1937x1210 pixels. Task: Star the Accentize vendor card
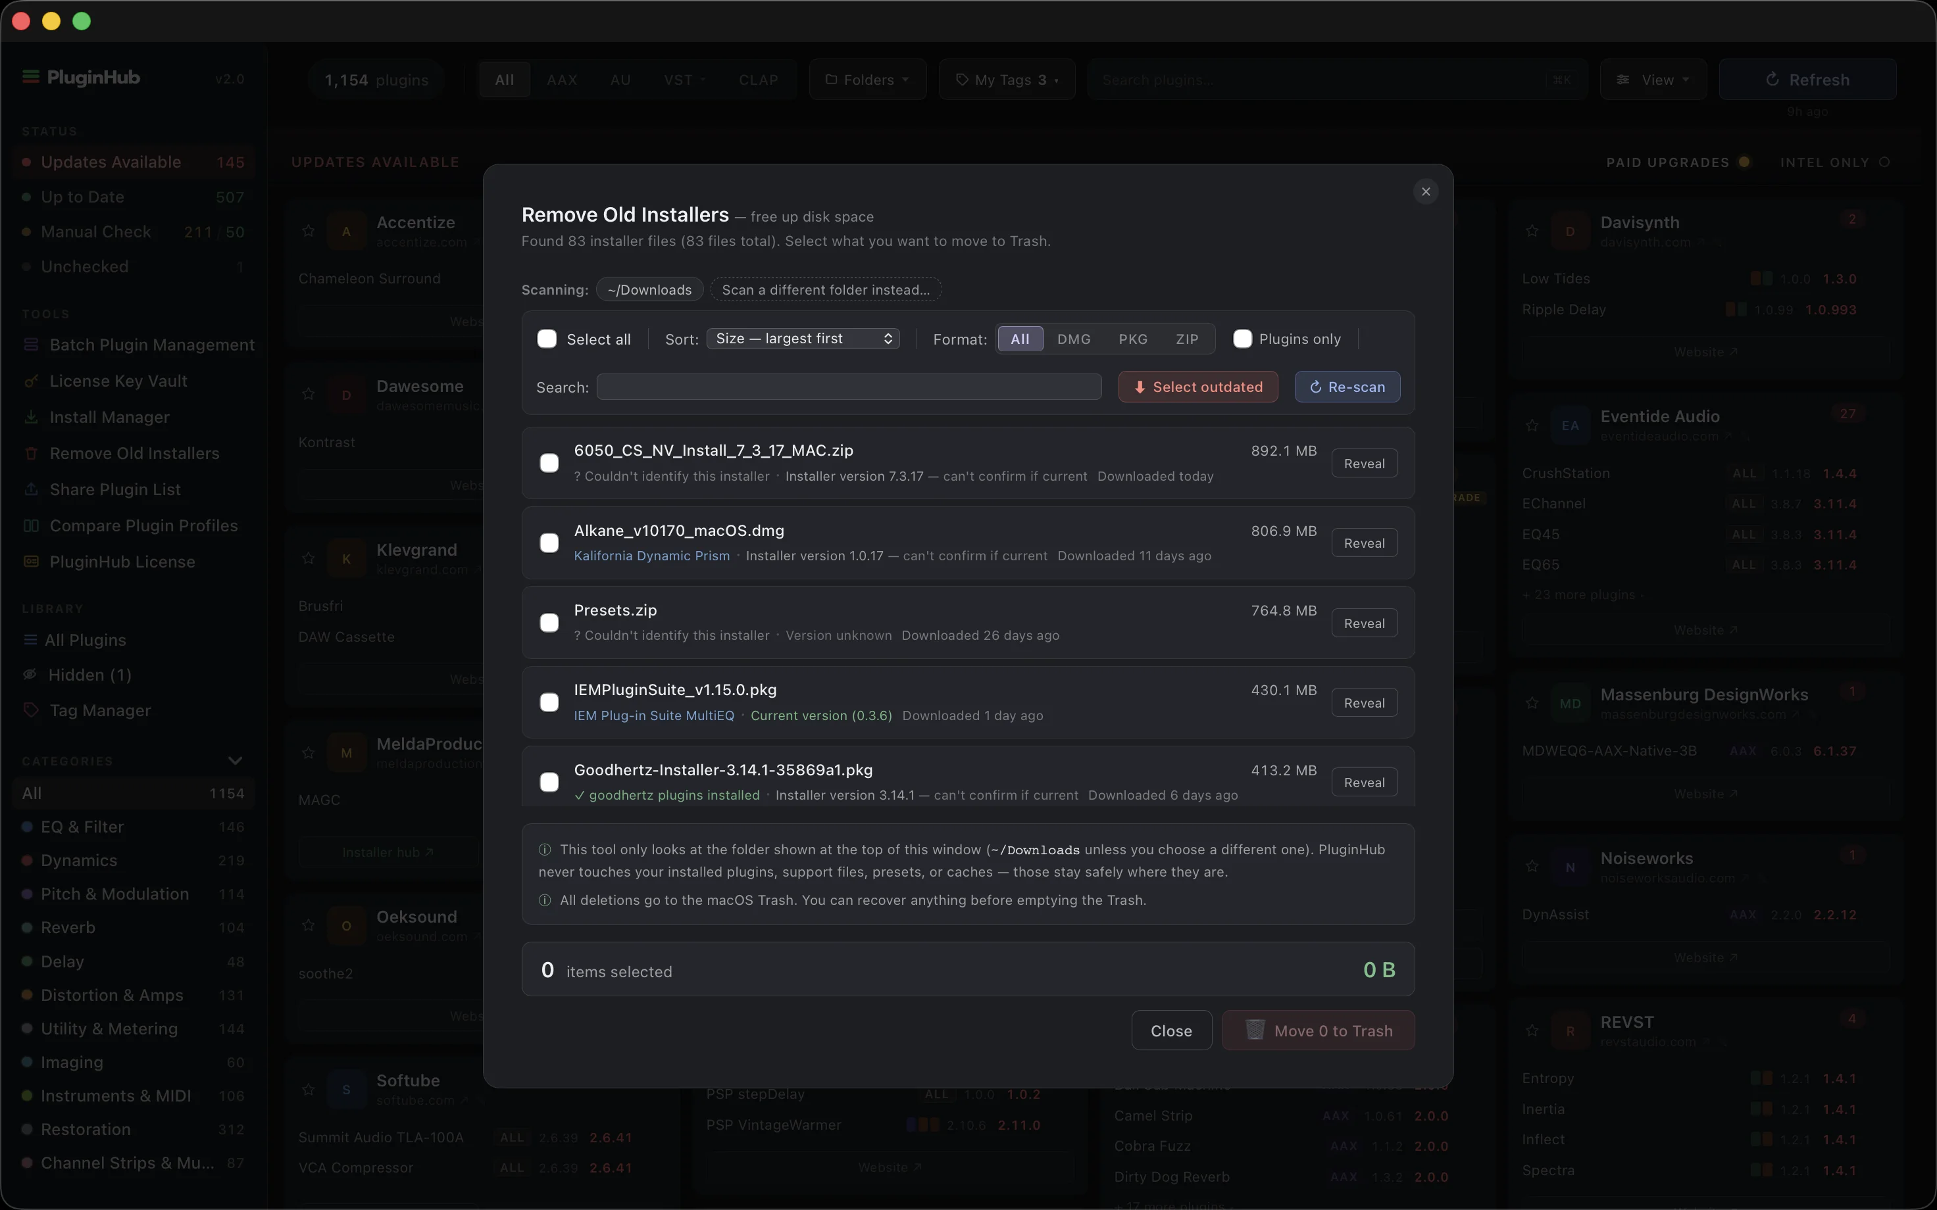click(308, 230)
